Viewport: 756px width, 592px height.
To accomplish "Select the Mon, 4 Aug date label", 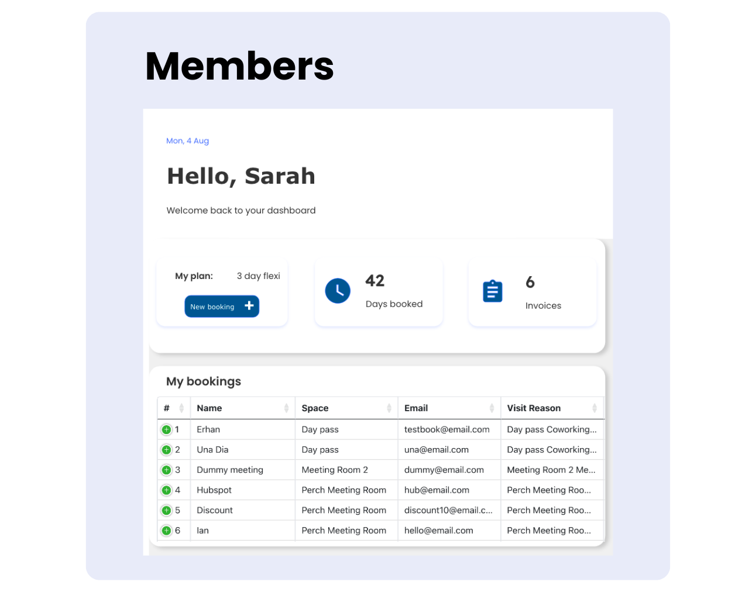I will pos(187,141).
